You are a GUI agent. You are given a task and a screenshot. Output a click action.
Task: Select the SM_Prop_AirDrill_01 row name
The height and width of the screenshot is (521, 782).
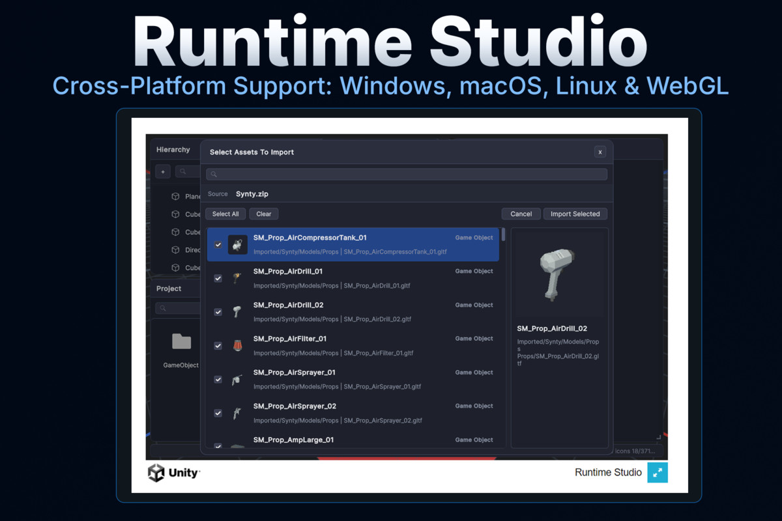click(288, 272)
